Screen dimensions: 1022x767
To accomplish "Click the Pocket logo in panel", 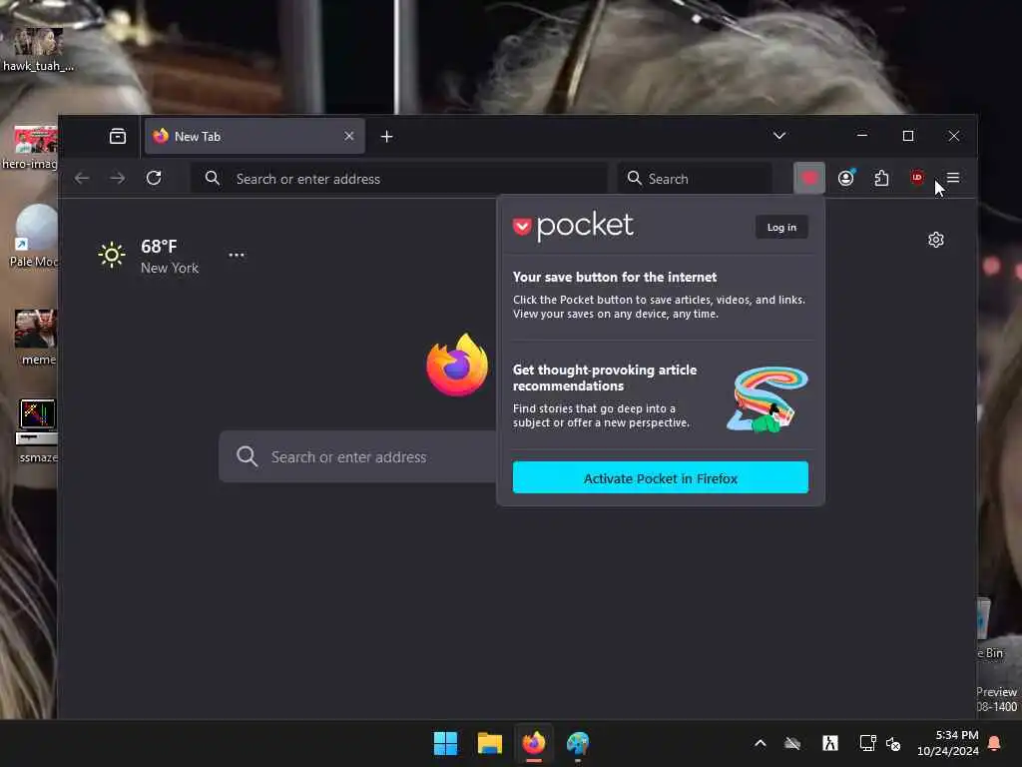I will tap(572, 227).
